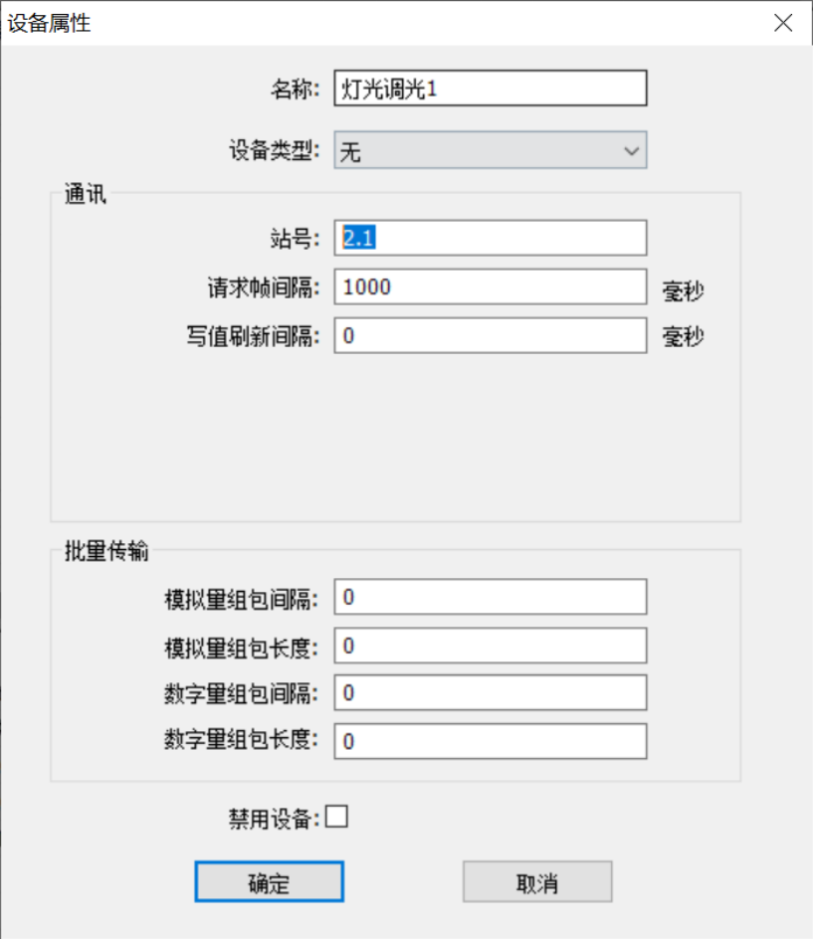
Task: Confirm with the 确定 button
Action: tap(269, 881)
